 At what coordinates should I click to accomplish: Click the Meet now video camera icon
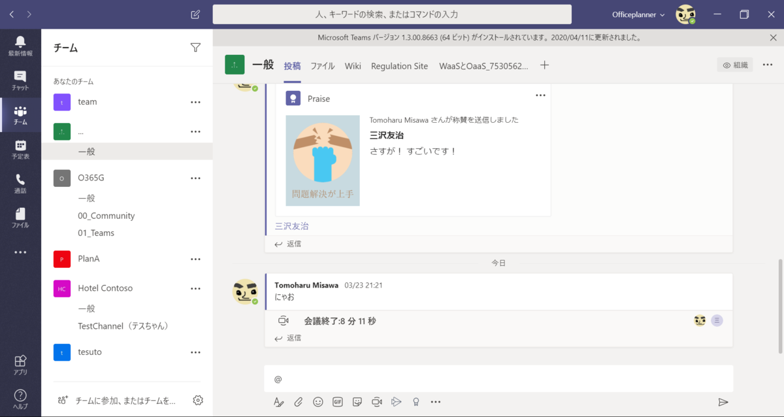point(377,402)
